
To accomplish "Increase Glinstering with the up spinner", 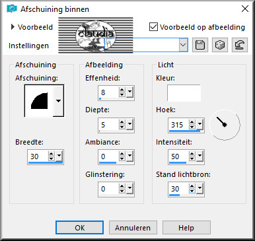I will coord(122,186).
